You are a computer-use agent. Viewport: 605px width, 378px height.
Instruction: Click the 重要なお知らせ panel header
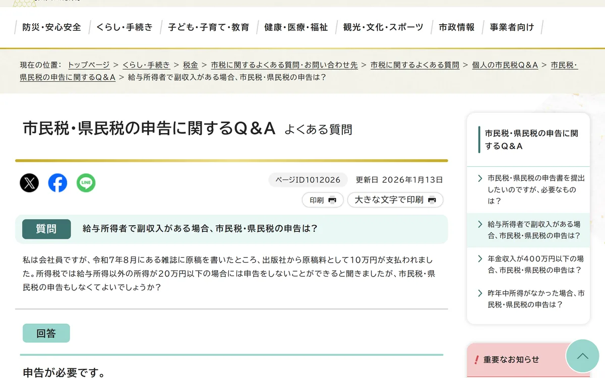click(x=528, y=360)
